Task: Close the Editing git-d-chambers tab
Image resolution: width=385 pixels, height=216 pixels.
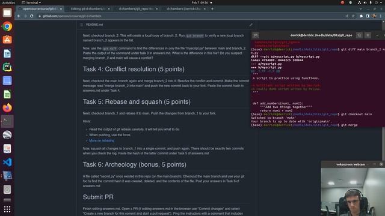Action: 109,9
